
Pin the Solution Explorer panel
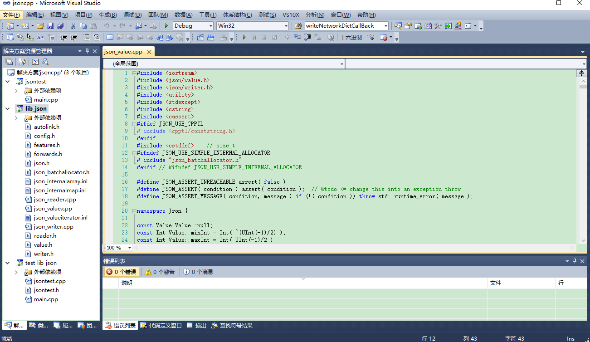point(88,51)
